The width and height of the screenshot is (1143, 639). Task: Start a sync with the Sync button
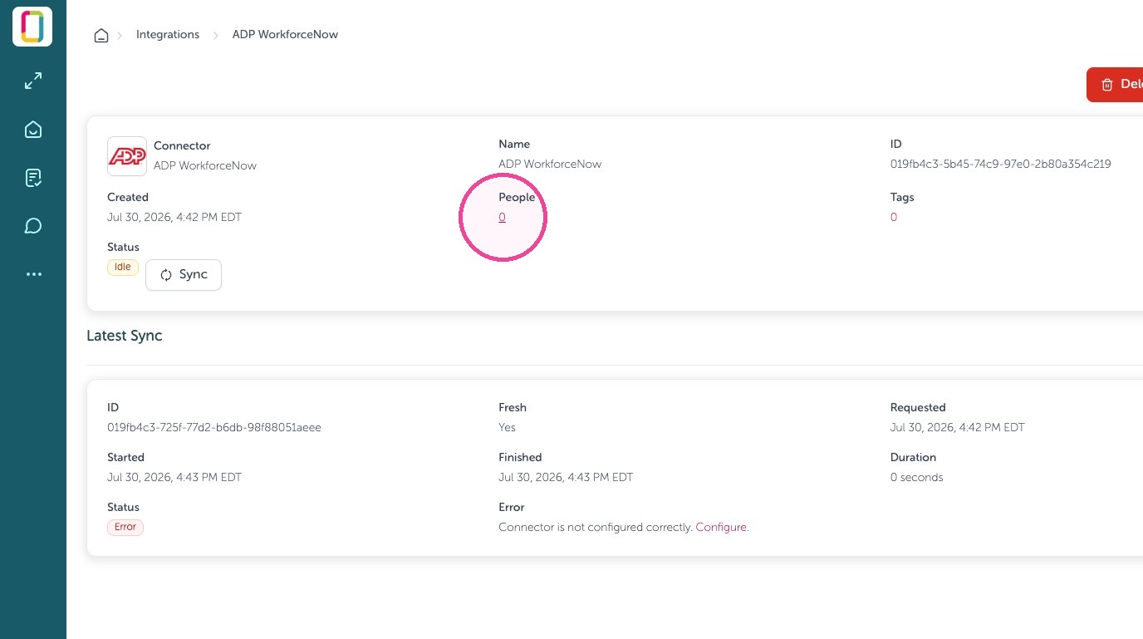tap(184, 275)
